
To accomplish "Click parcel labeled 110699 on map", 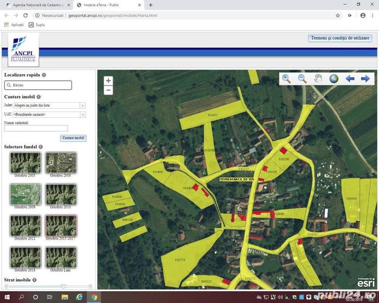I will pyautogui.click(x=120, y=204).
